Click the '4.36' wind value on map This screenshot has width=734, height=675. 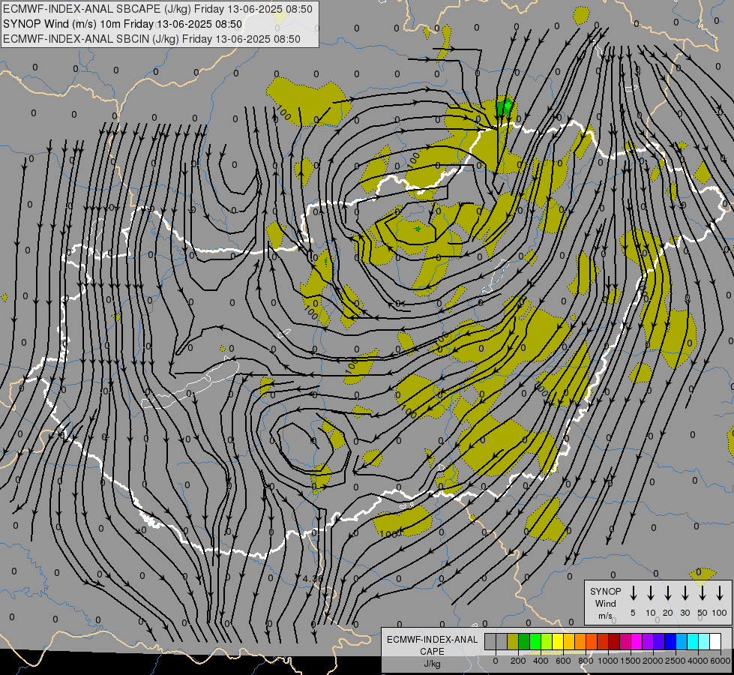click(313, 578)
